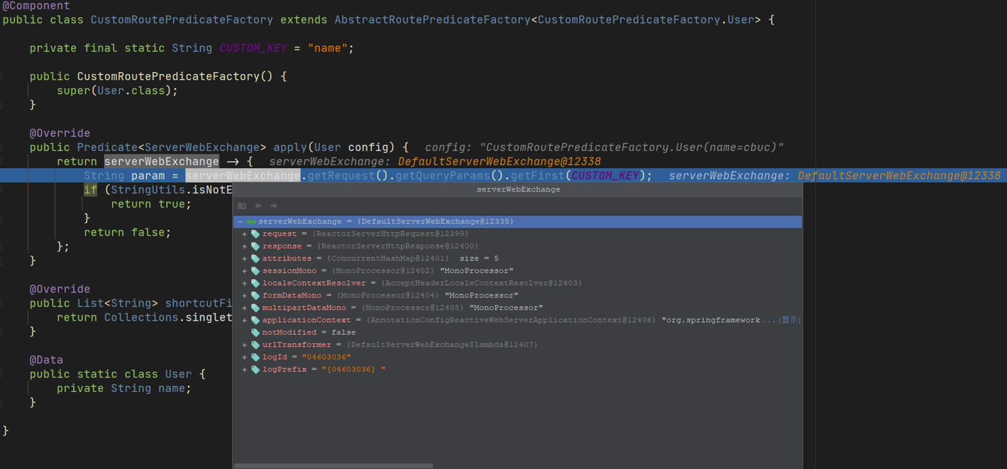Expand the attributes field node

[x=244, y=259]
